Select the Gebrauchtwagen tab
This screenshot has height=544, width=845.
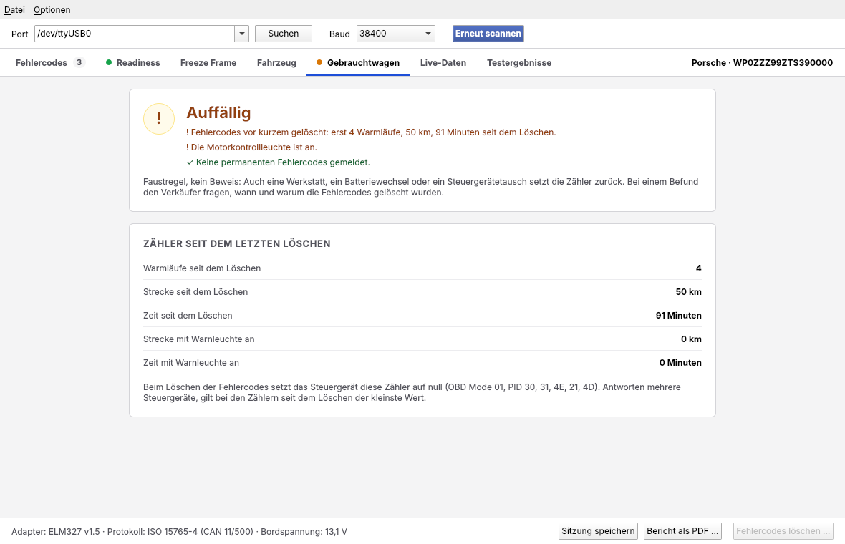[x=358, y=62]
